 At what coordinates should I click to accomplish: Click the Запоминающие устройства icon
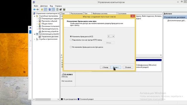pos(37,34)
